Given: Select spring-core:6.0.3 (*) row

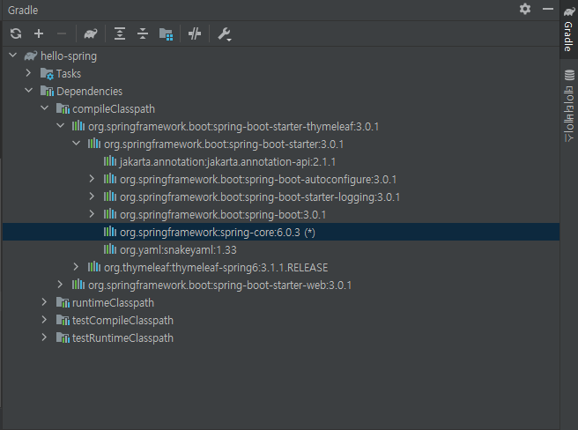Looking at the screenshot, I should click(x=281, y=233).
